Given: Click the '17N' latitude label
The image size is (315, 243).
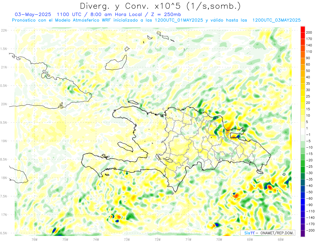Looking at the screenshot, I should click(4, 215).
